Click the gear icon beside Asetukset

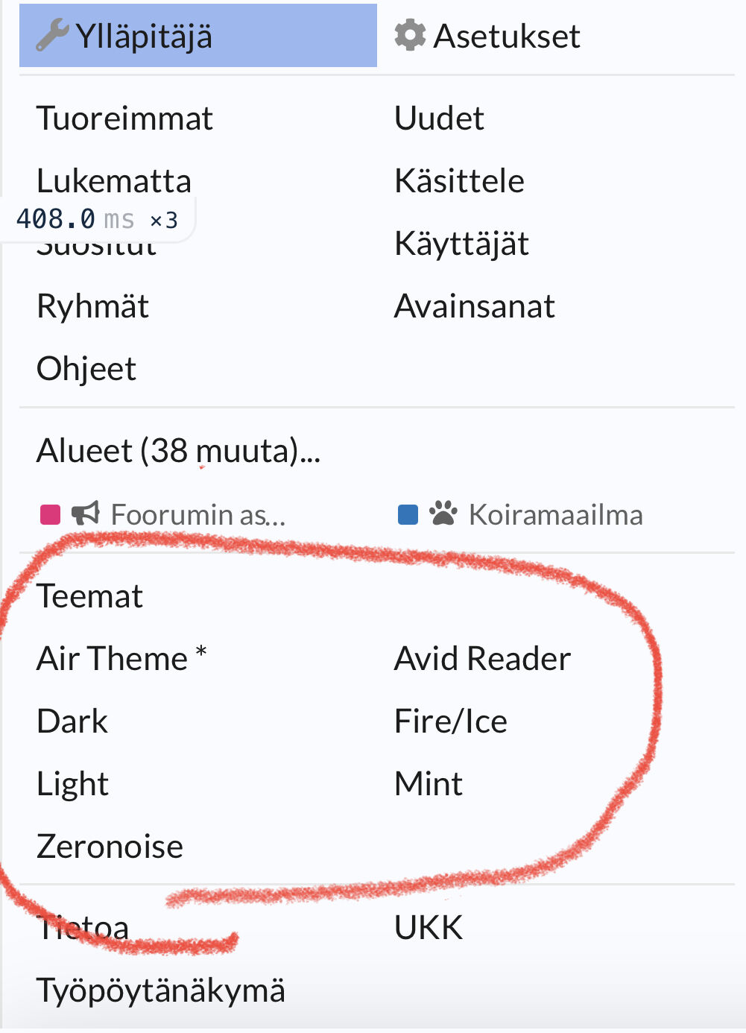coord(410,35)
